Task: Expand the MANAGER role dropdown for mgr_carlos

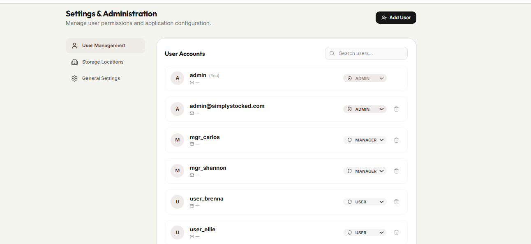Action: [x=365, y=140]
